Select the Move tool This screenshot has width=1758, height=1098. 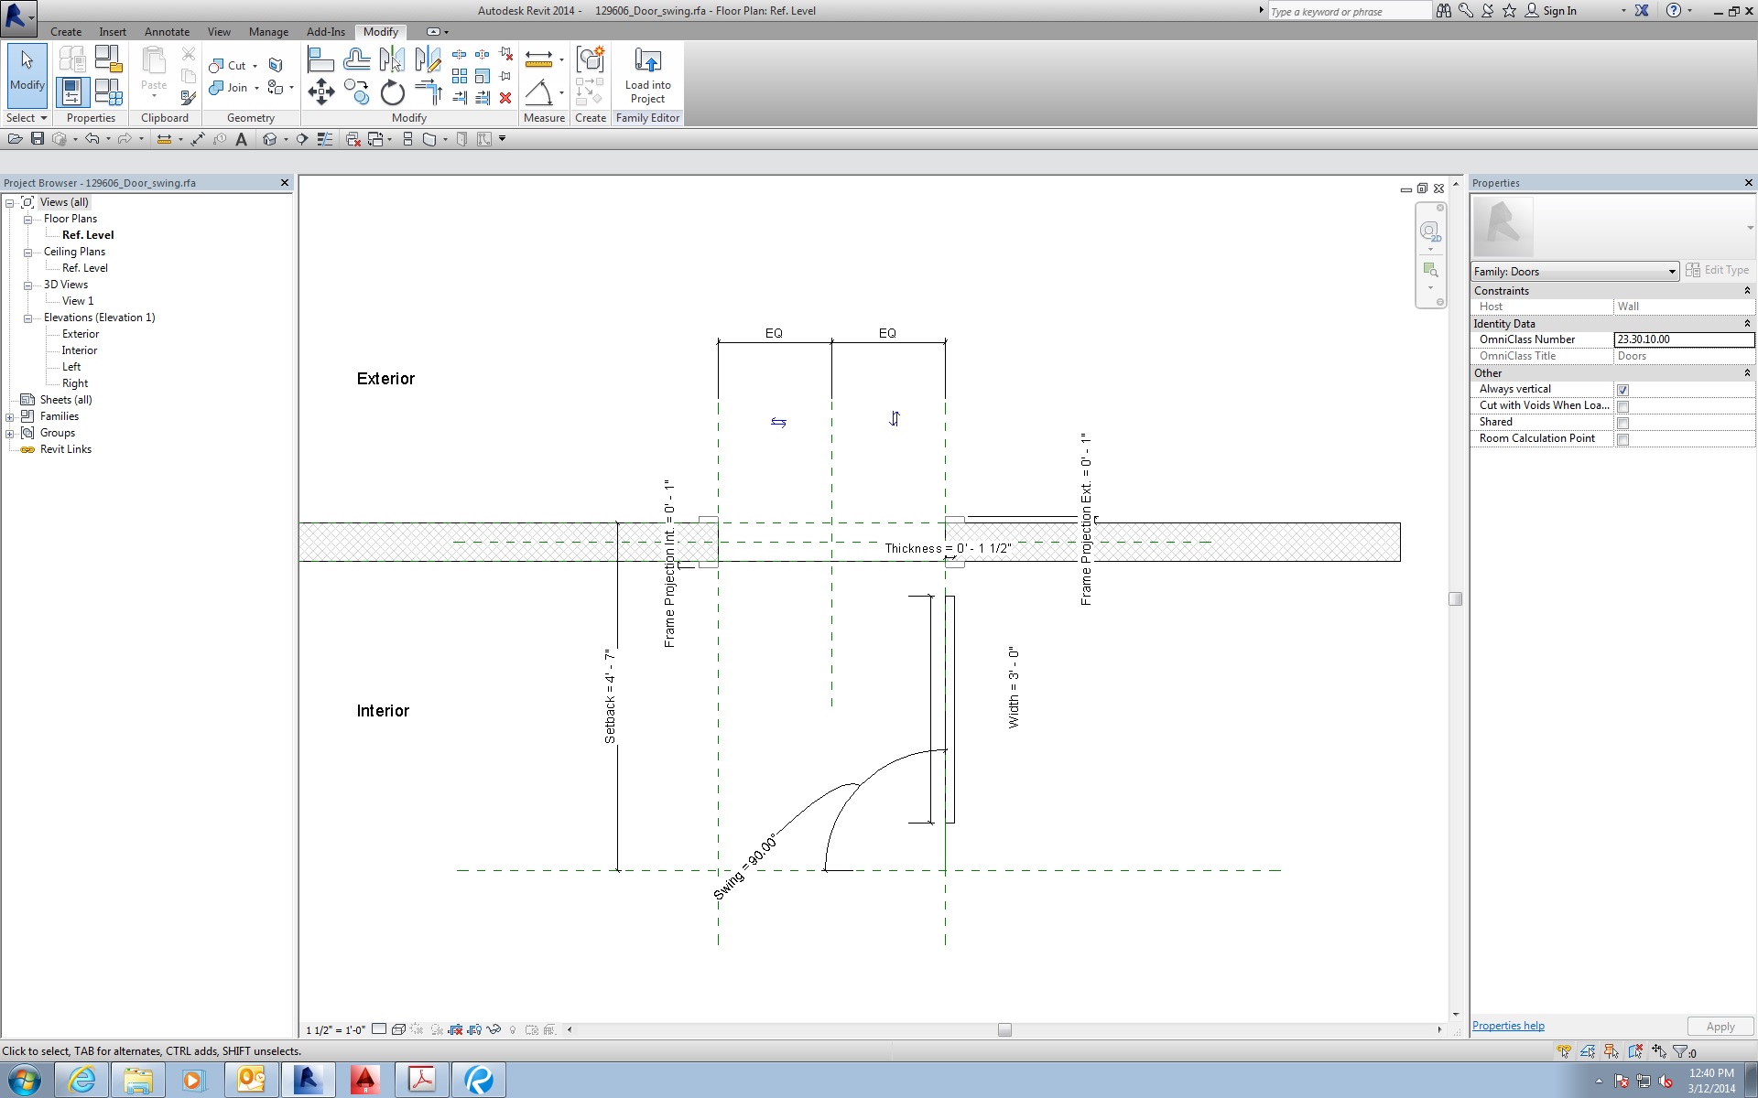coord(321,91)
